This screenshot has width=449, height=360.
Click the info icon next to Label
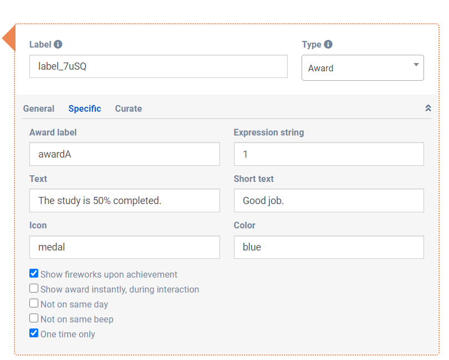(58, 45)
